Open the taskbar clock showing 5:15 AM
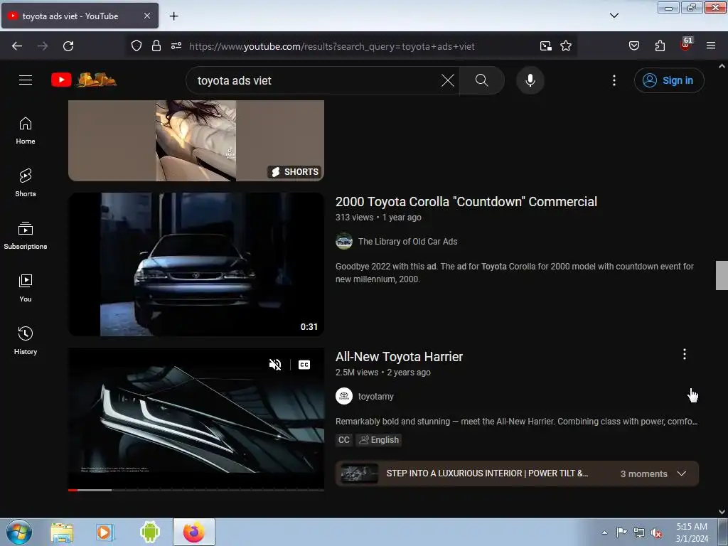This screenshot has width=728, height=546. tap(692, 532)
